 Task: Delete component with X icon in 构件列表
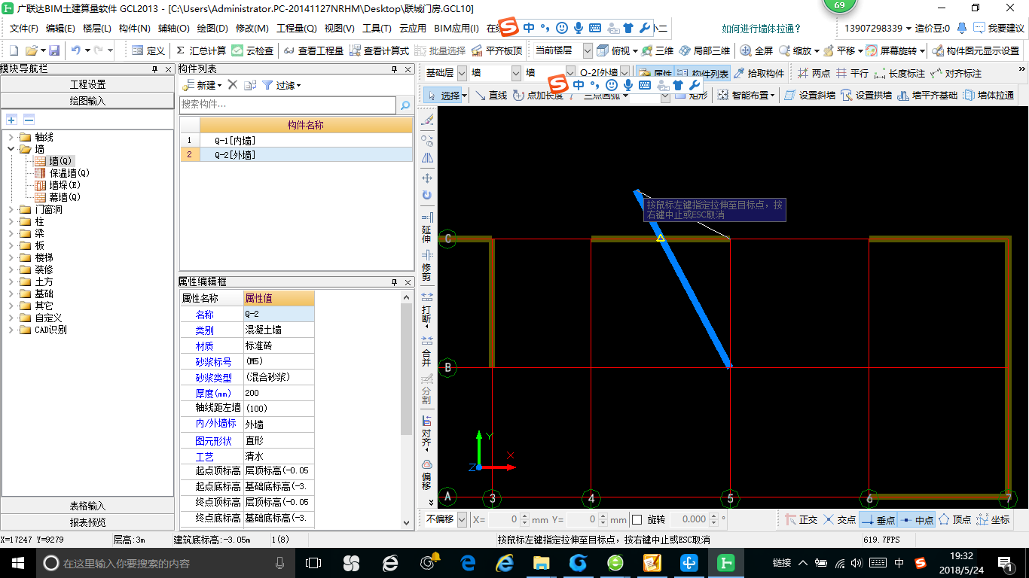point(233,85)
